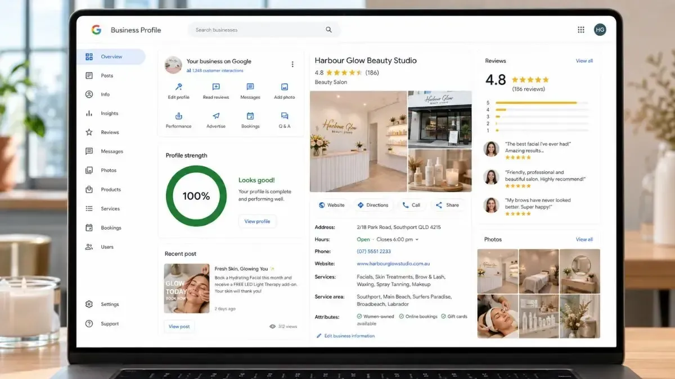675x379 pixels.
Task: Open Insights in the sidebar
Action: (x=111, y=113)
